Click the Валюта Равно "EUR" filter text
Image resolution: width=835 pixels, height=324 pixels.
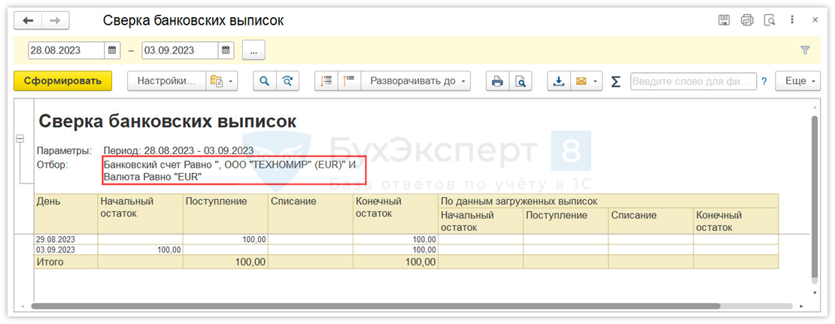(x=152, y=177)
